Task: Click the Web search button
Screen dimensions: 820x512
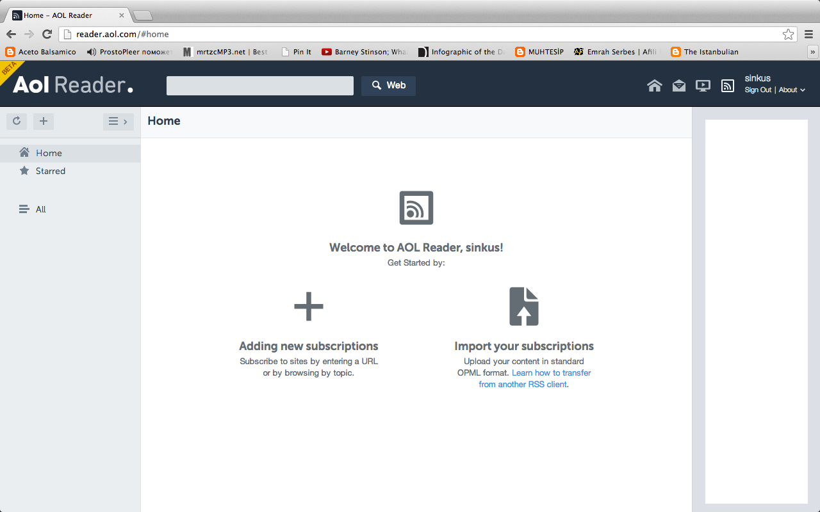Action: coord(388,86)
